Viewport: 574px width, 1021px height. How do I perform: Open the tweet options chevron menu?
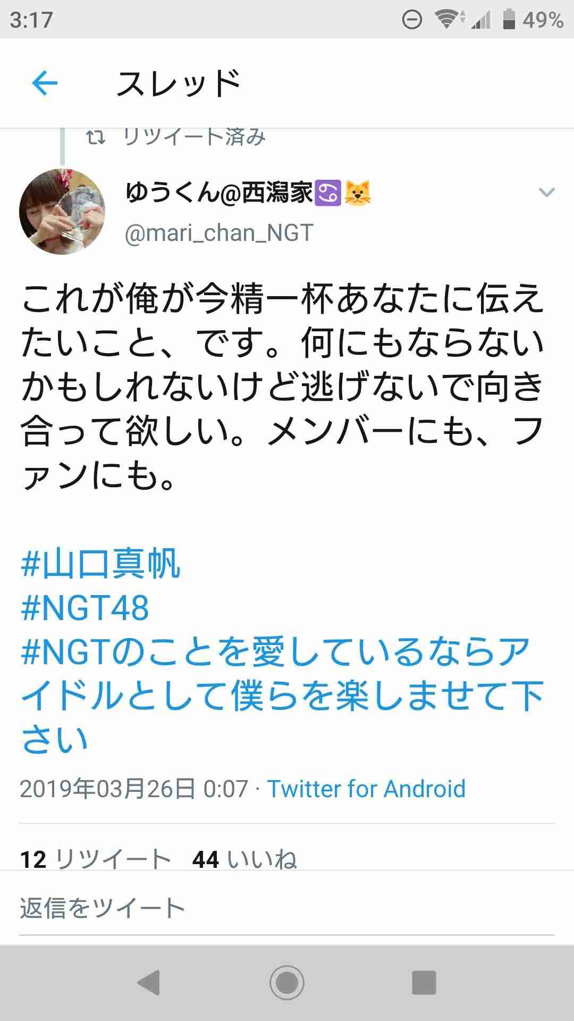(546, 192)
